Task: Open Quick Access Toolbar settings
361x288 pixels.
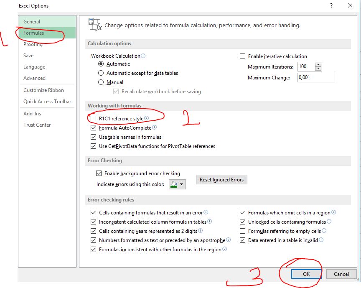Action: (x=47, y=102)
